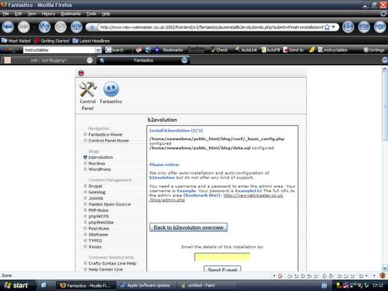388x291 pixels.
Task: Open the address bar history dropdown arrow
Action: tap(334, 27)
